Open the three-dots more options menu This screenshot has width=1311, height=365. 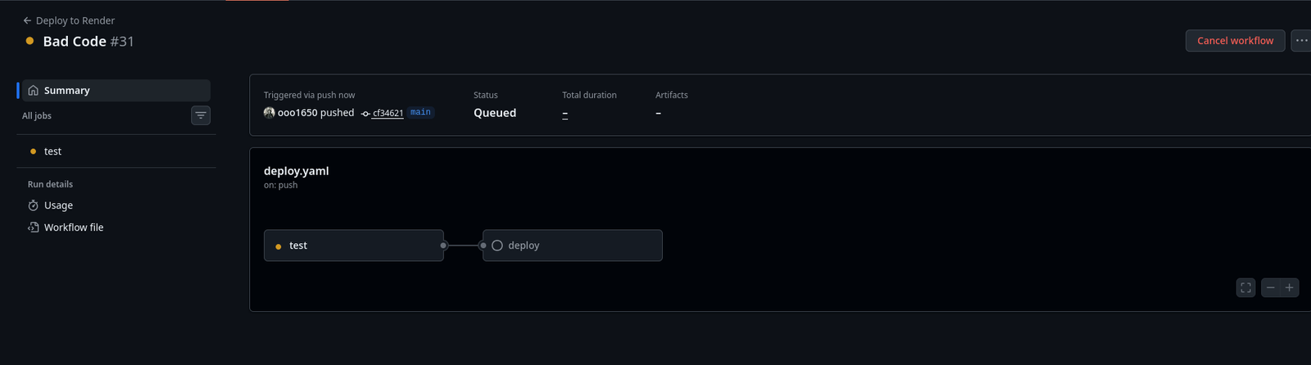click(1301, 41)
